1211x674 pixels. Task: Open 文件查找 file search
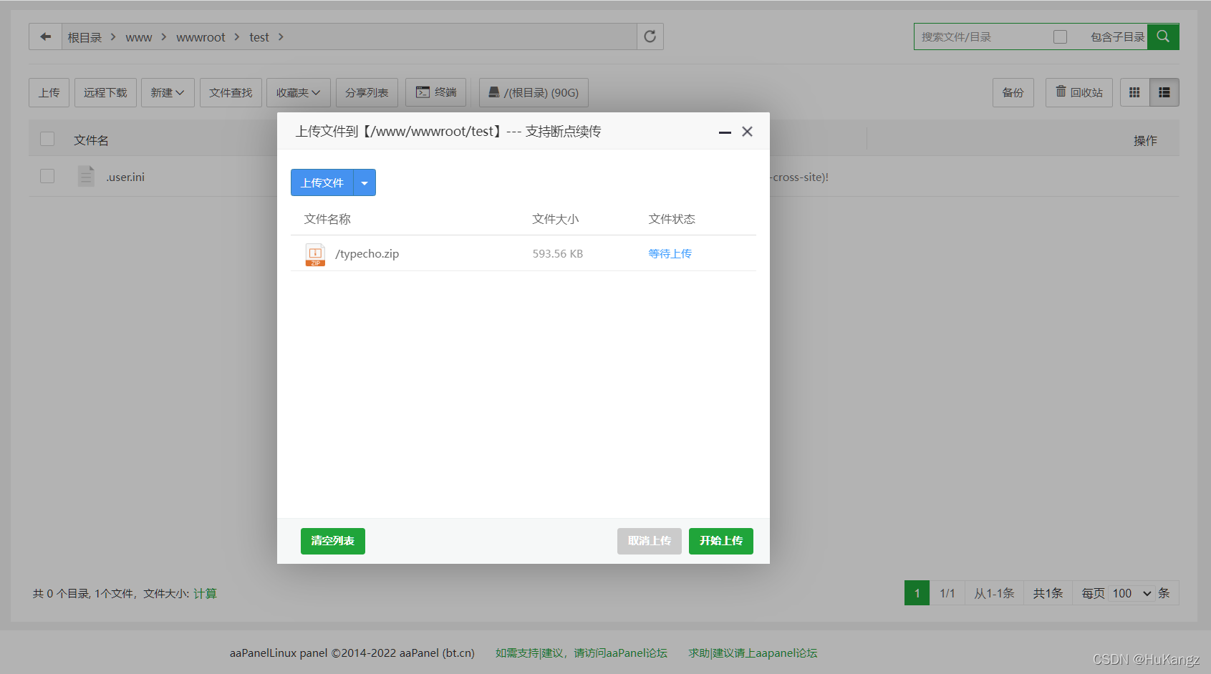(231, 92)
